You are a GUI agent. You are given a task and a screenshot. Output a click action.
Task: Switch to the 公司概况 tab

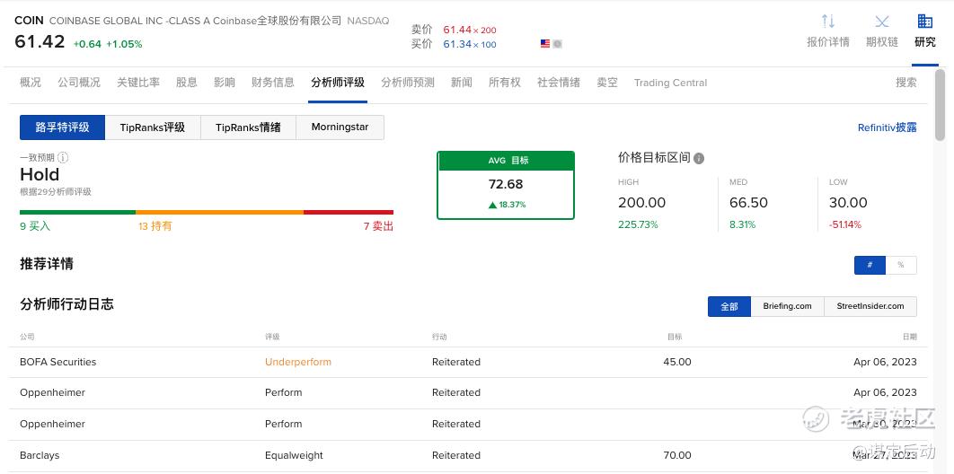[79, 83]
